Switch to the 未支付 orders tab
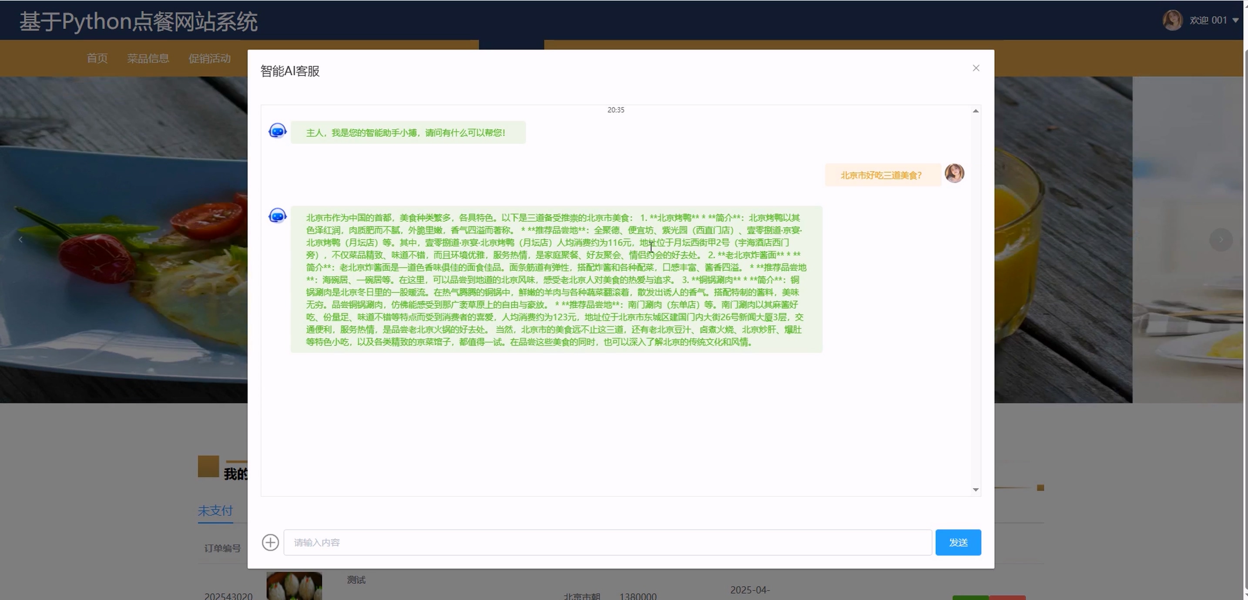This screenshot has width=1248, height=600. tap(215, 510)
